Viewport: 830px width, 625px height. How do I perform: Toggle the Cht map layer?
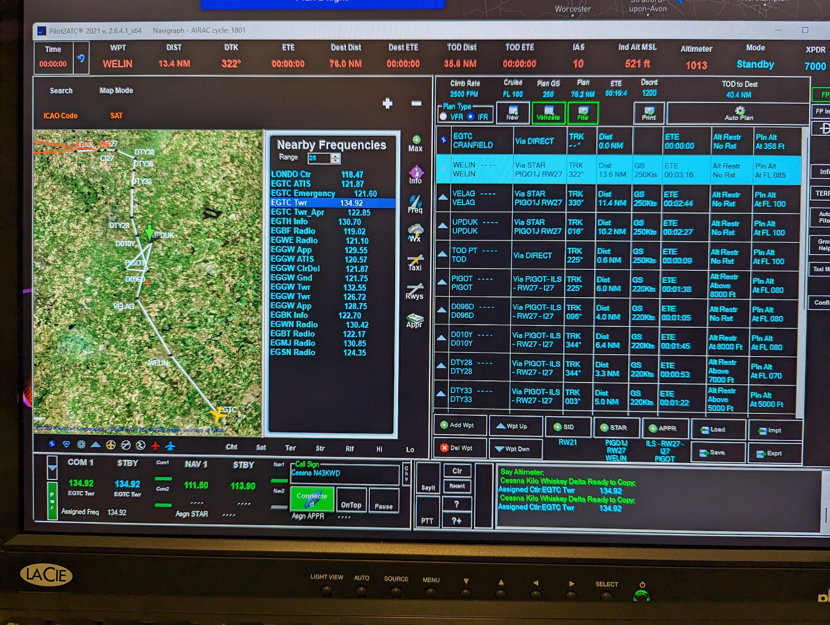point(232,447)
